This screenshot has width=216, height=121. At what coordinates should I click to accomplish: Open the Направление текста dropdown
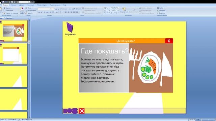point(90,8)
